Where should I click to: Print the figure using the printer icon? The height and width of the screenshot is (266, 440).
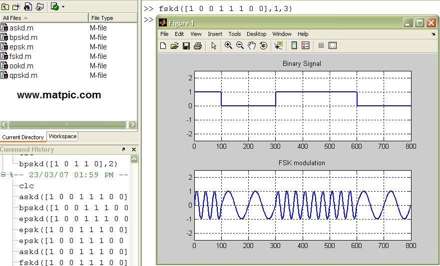click(197, 45)
